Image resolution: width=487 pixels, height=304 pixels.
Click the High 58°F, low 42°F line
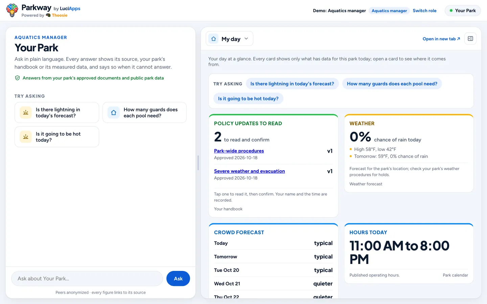point(375,149)
